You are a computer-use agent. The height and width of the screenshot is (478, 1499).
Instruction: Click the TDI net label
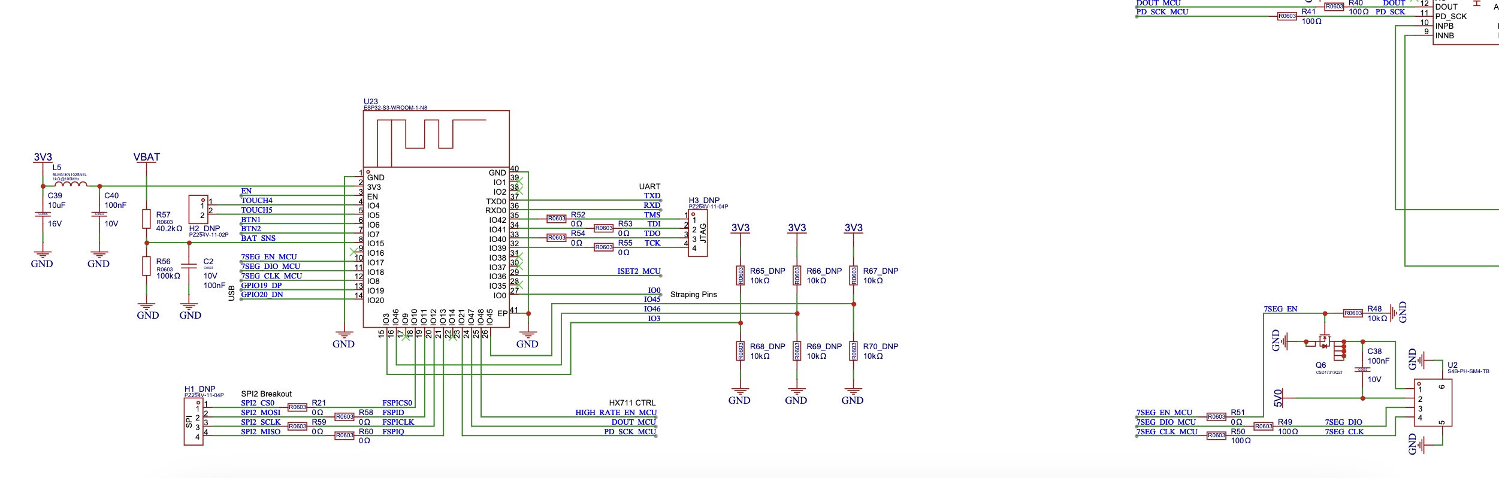point(654,224)
